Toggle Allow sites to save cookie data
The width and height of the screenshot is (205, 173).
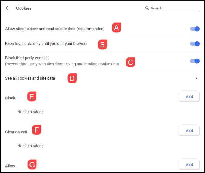pyautogui.click(x=195, y=29)
